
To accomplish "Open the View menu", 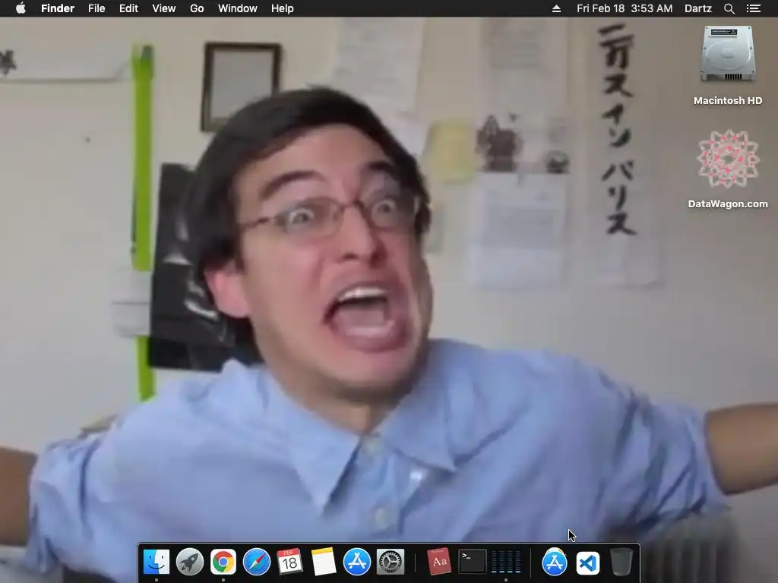I will coord(164,8).
